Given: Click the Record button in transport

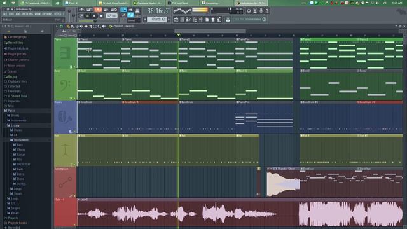Looking at the screenshot, I should point(101,16).
